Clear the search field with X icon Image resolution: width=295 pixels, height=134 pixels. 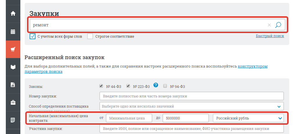[x=269, y=25]
